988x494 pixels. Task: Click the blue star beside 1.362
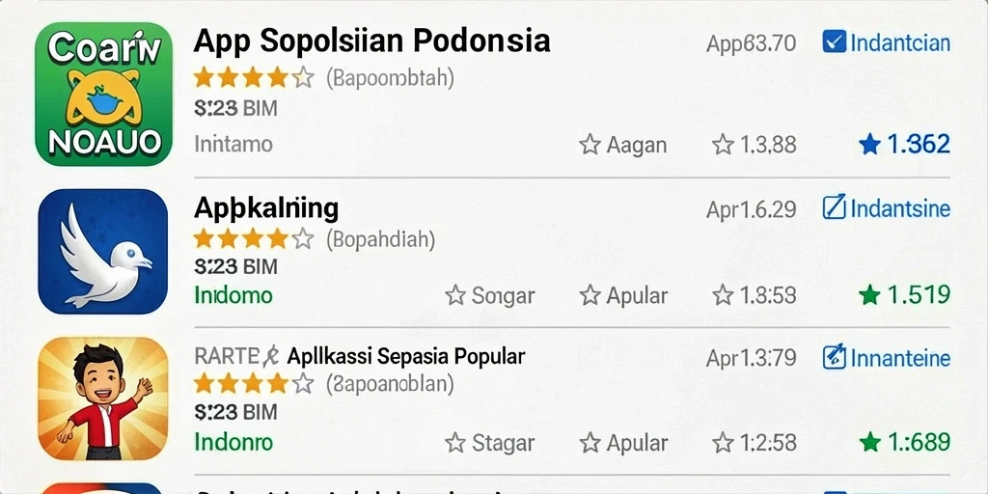(x=869, y=145)
